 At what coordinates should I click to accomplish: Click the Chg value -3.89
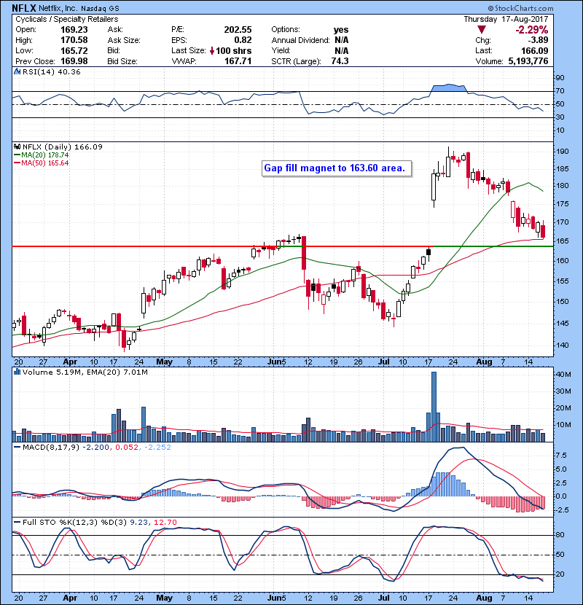pos(538,40)
